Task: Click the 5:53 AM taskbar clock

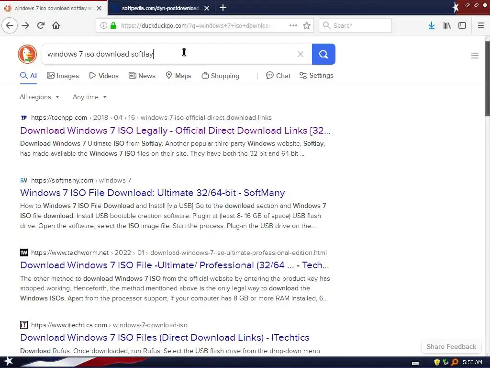Action: point(472,362)
